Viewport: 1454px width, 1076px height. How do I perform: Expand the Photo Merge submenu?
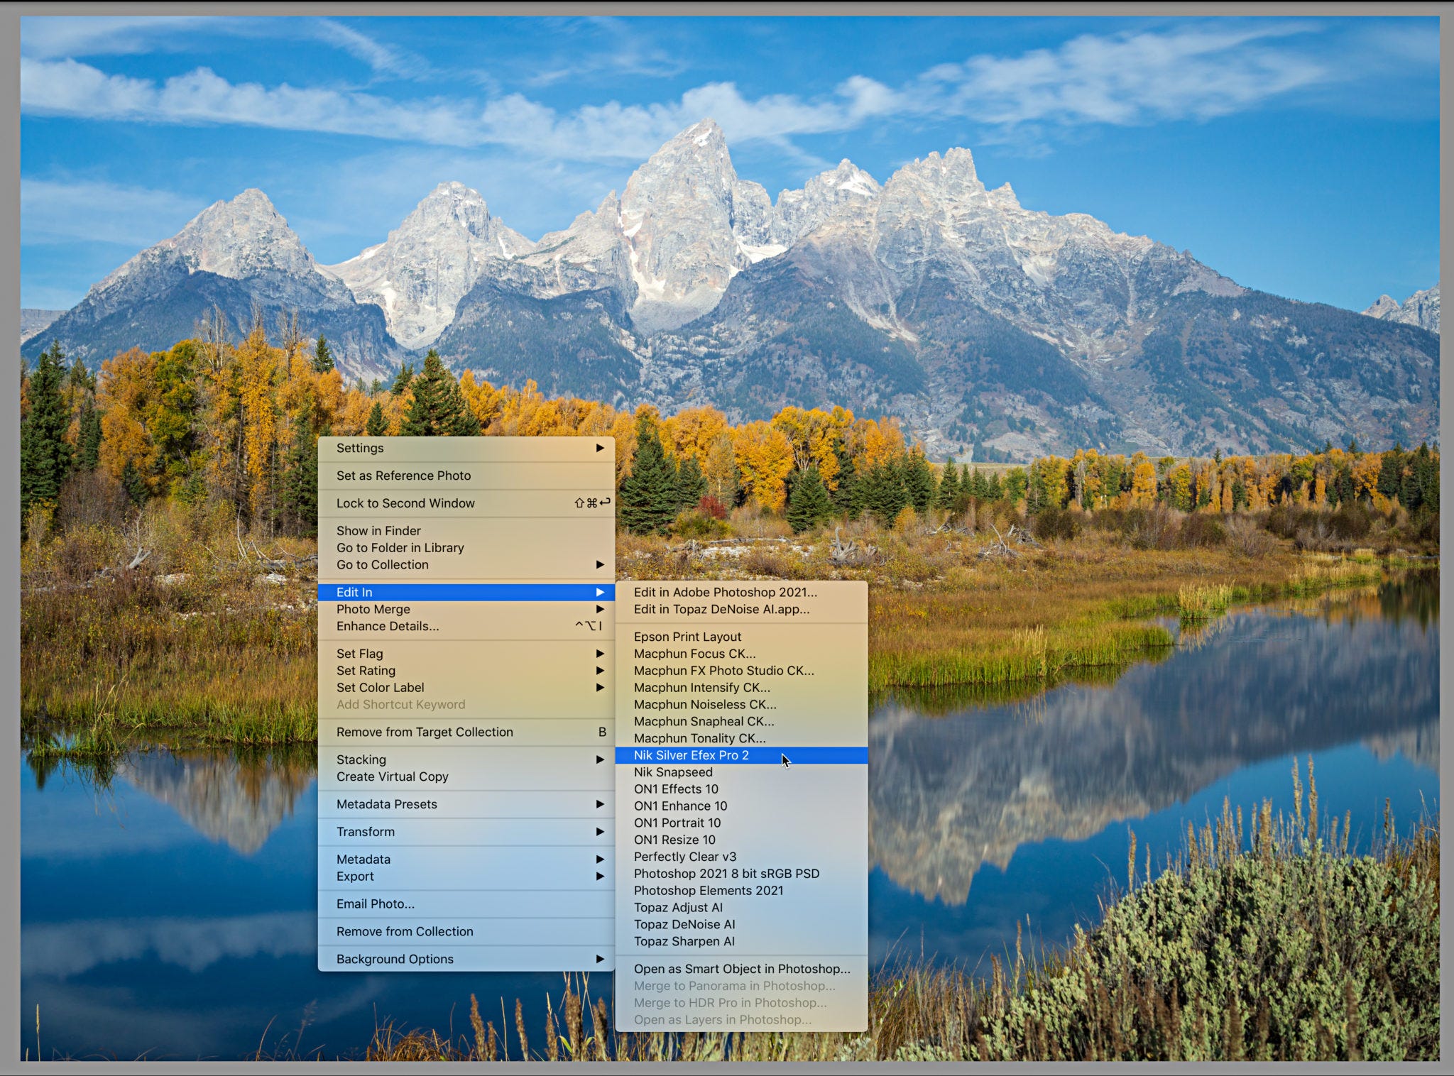[x=466, y=609]
